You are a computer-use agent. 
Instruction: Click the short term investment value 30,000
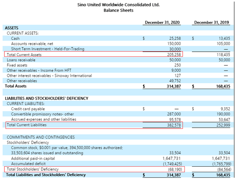pos(175,49)
